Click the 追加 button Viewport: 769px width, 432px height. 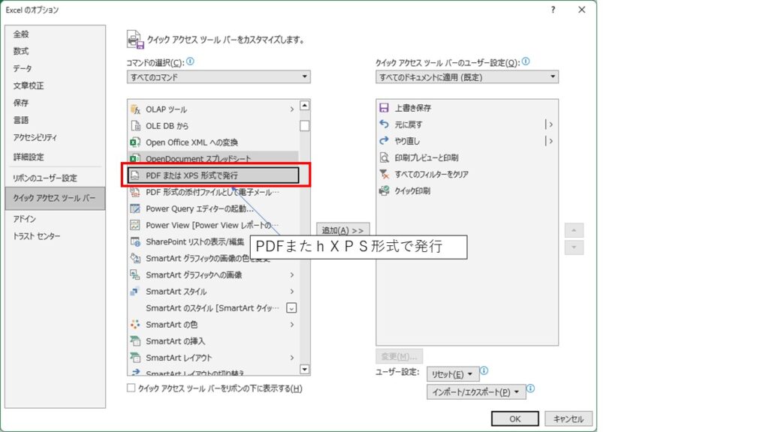point(342,230)
